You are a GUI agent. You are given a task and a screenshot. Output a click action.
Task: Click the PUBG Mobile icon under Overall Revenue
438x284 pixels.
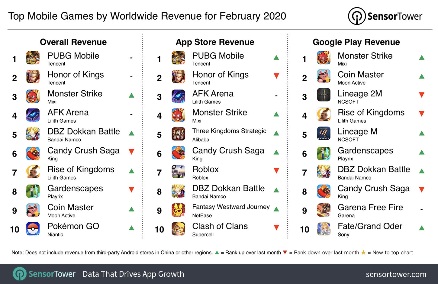click(33, 58)
